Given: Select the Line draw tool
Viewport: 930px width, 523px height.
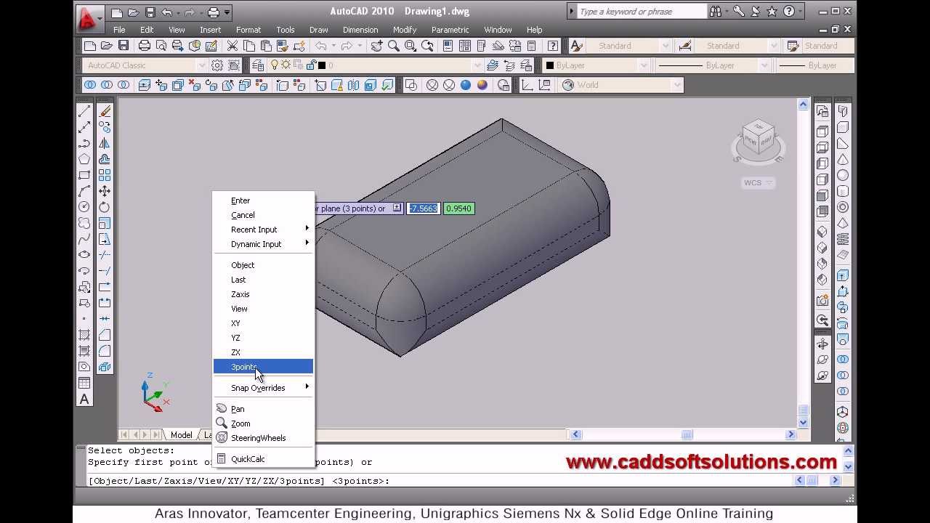Looking at the screenshot, I should pos(84,111).
